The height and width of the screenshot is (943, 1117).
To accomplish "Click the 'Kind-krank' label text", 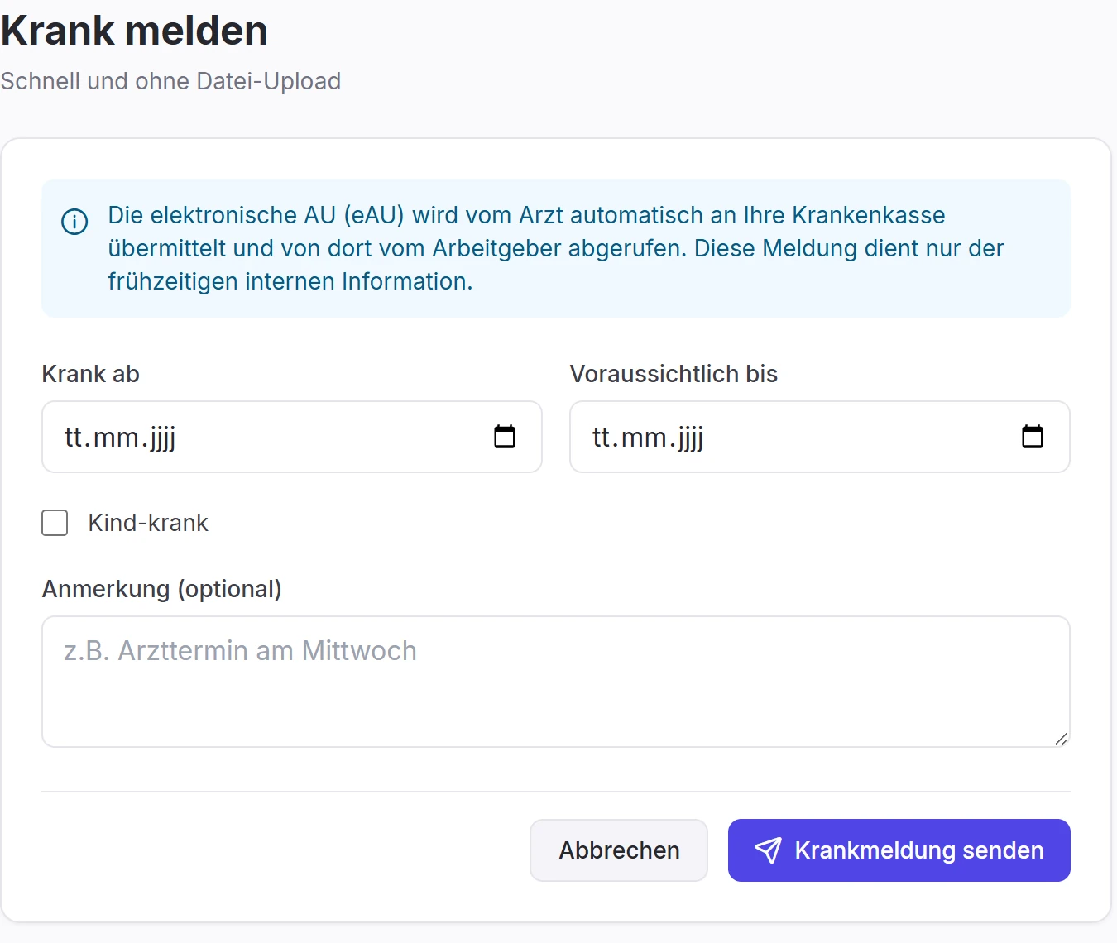I will click(x=148, y=523).
